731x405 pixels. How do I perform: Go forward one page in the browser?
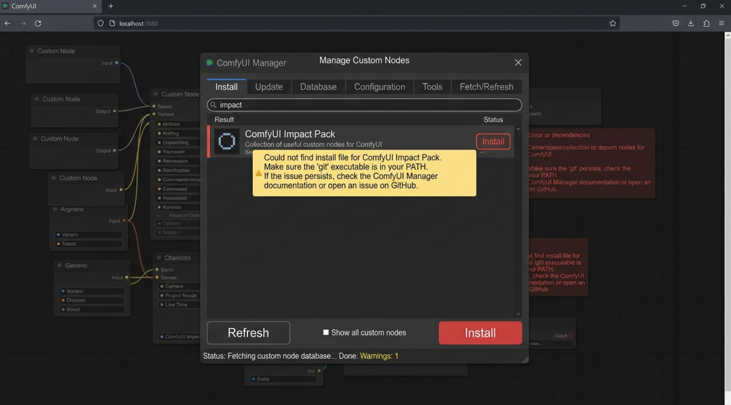(x=23, y=23)
